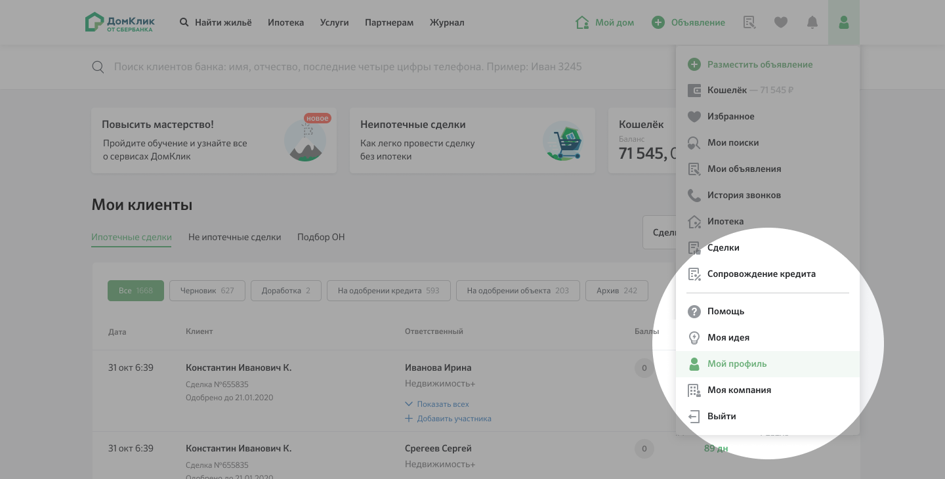
Task: Click the ДомКлик logo
Action: click(120, 22)
